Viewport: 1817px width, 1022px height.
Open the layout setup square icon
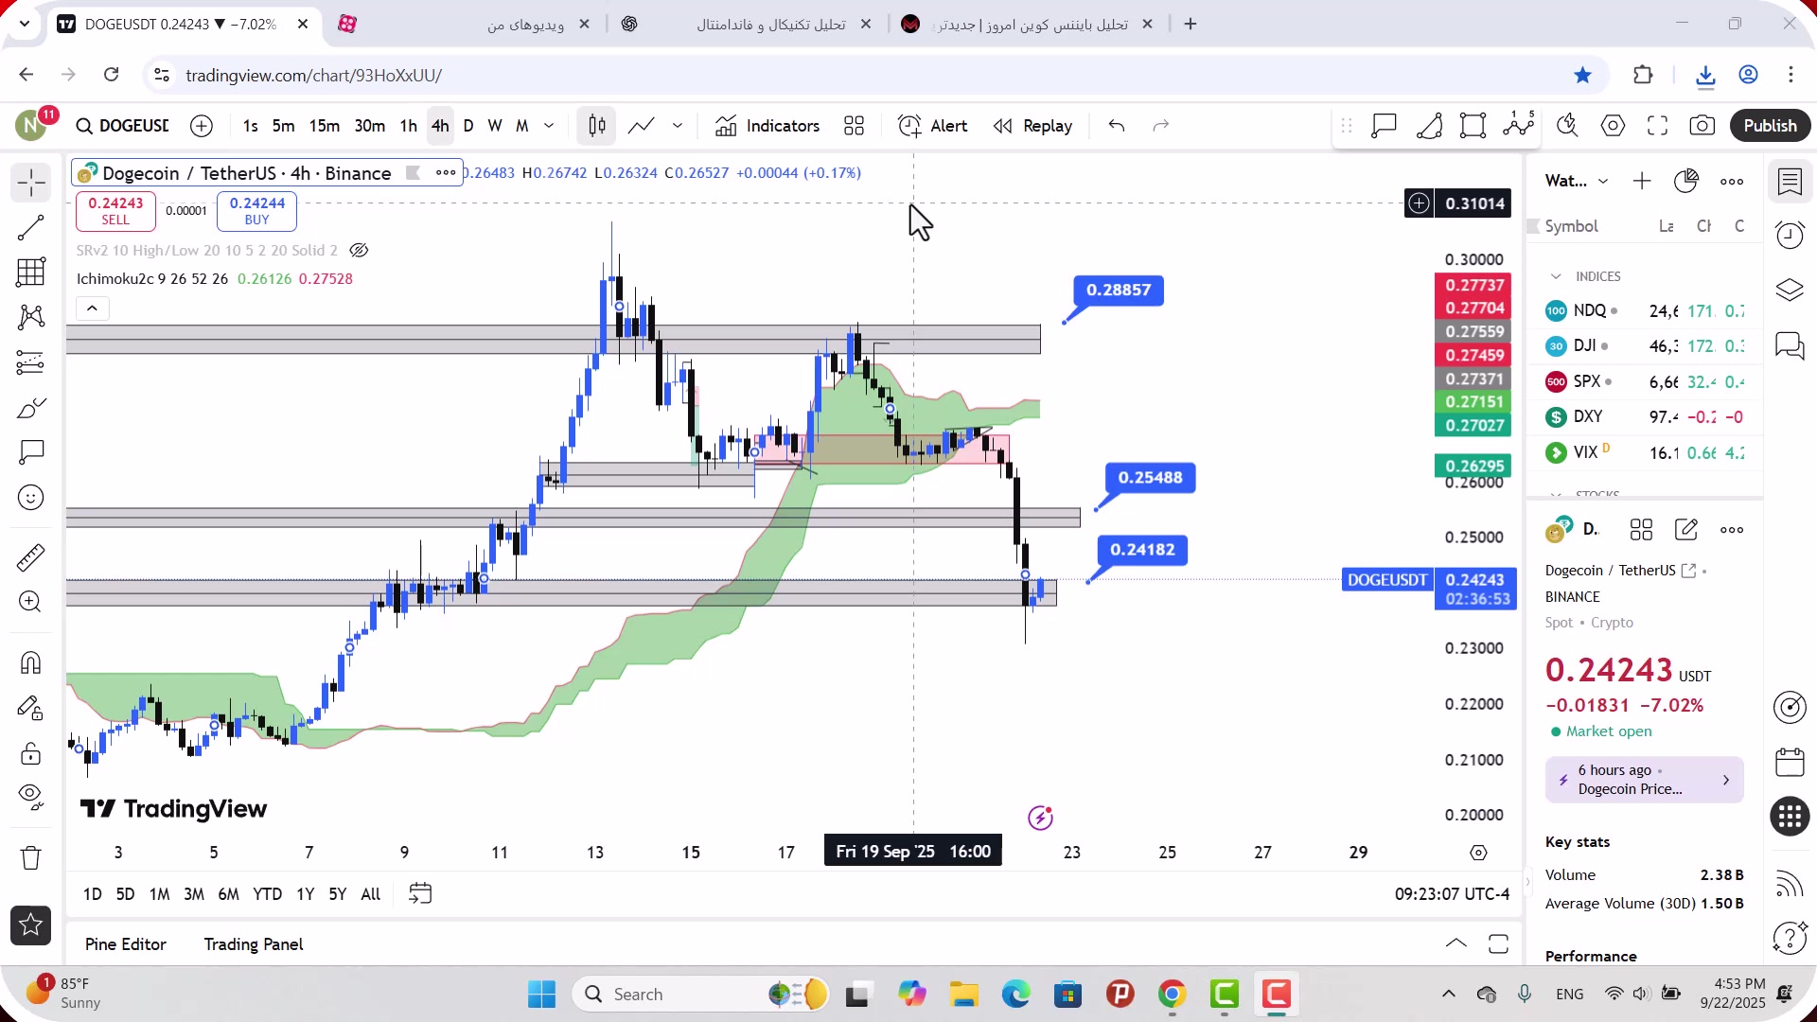(1473, 126)
